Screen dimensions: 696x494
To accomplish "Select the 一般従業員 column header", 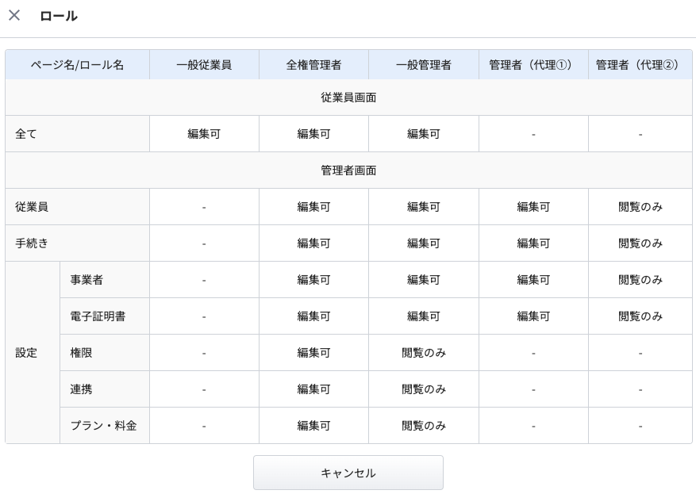I will click(204, 65).
